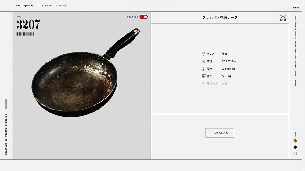Click the barcode under No. 3207

coord(25,34)
